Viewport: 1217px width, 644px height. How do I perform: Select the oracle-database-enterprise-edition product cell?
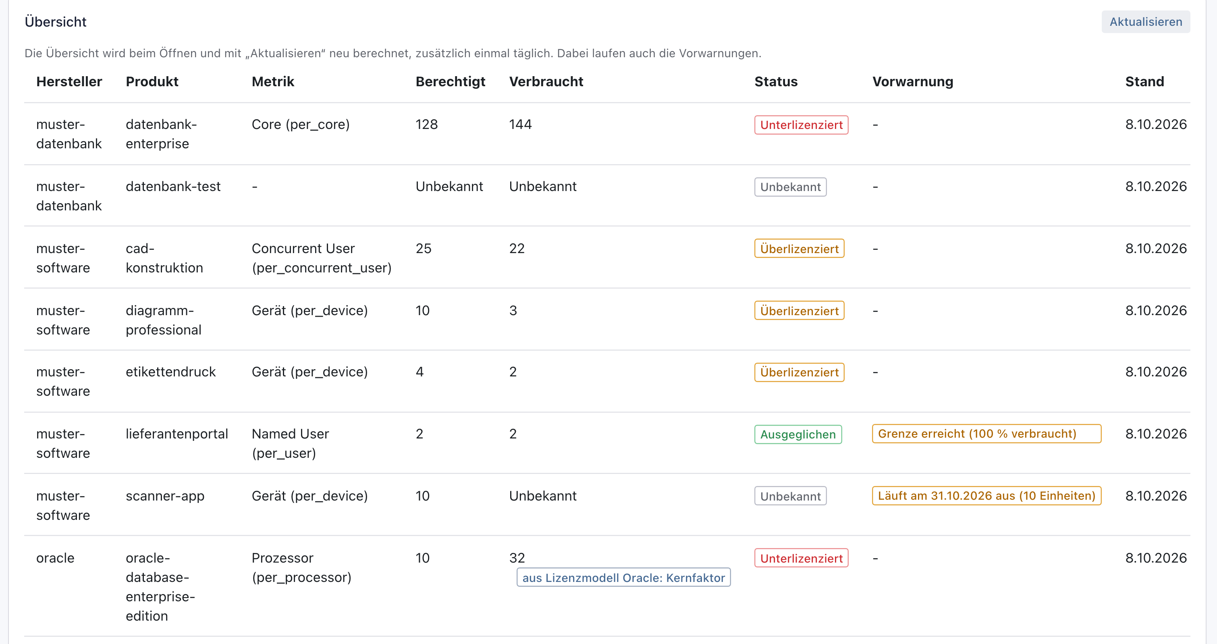pyautogui.click(x=160, y=587)
